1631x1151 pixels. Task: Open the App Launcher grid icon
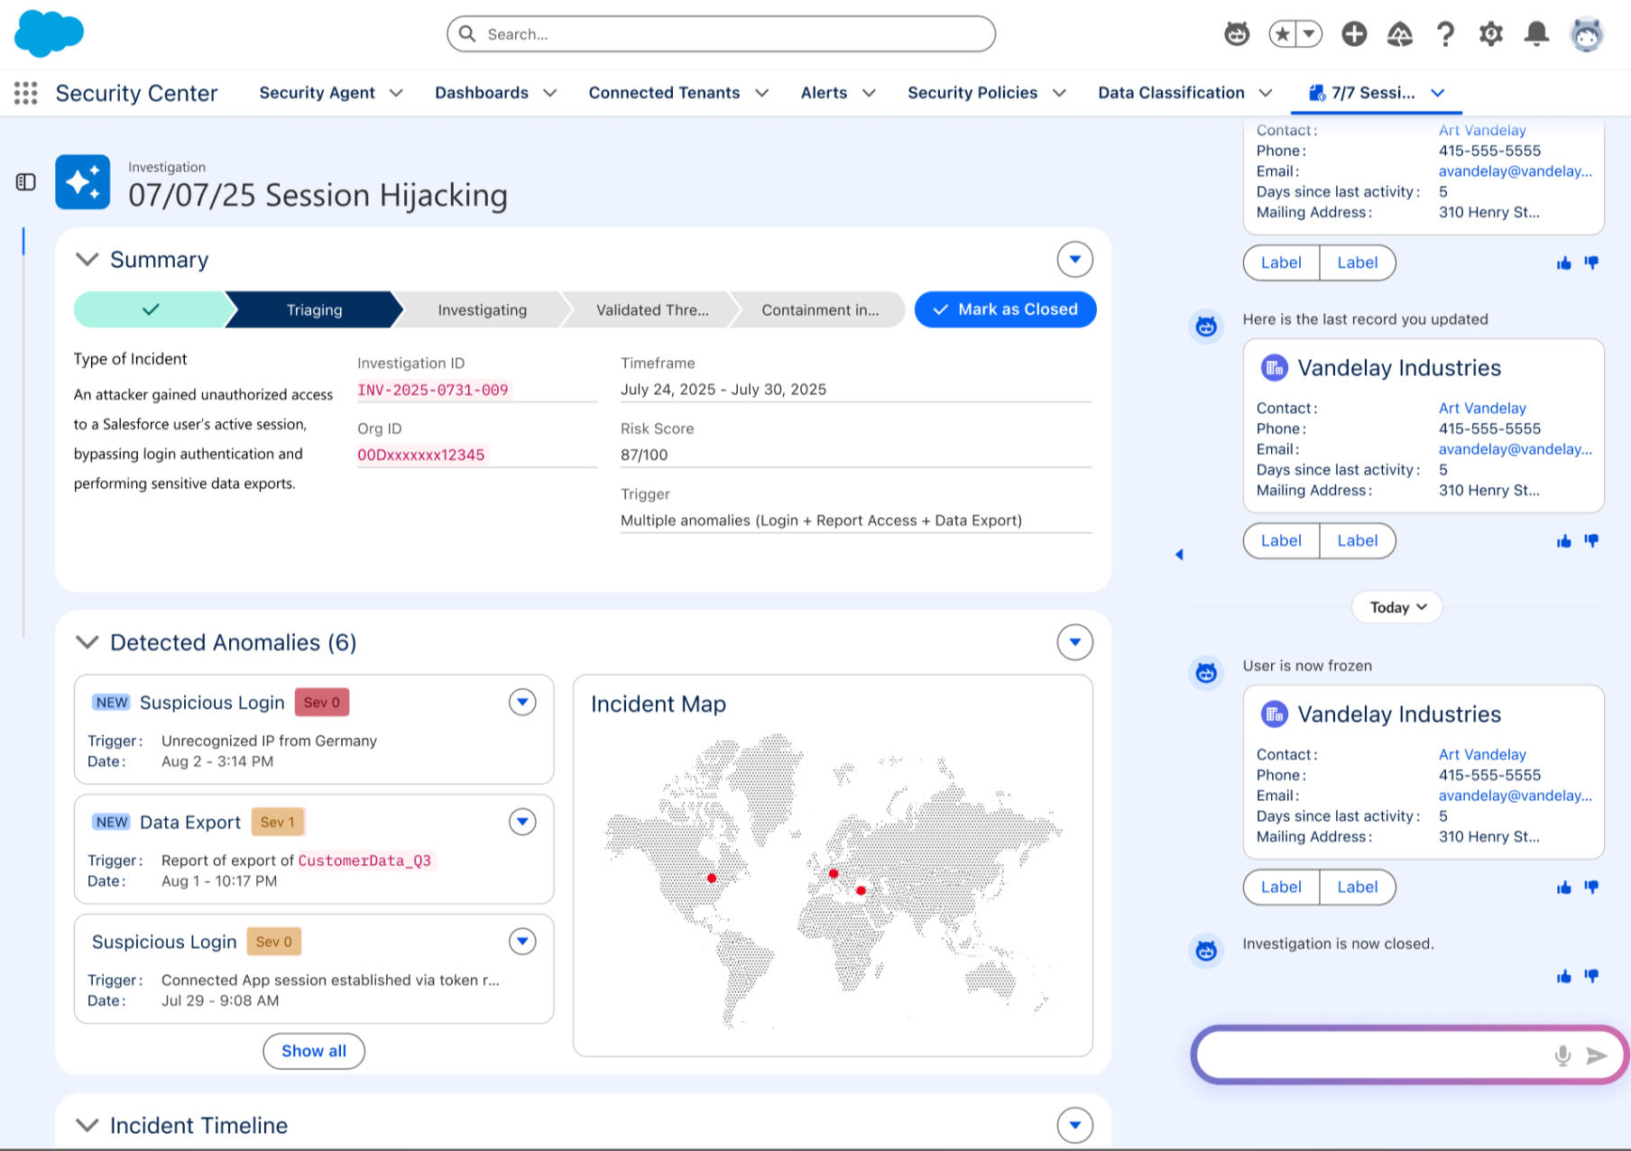(x=26, y=93)
